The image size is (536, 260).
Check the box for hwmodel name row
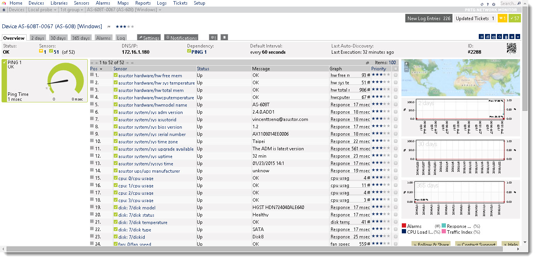(x=396, y=105)
